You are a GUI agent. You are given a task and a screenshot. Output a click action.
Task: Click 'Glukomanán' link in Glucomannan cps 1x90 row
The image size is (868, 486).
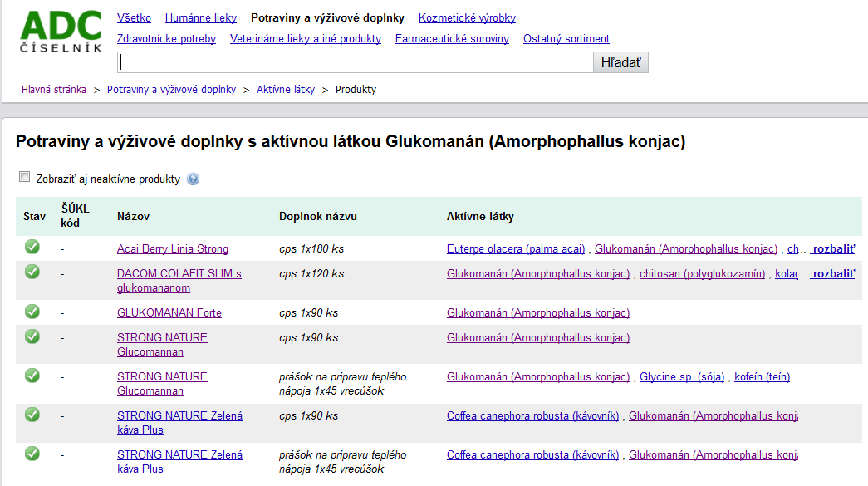click(x=538, y=337)
